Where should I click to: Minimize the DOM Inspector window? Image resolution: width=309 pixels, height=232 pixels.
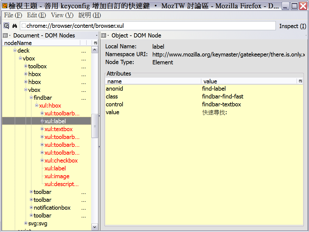(285, 6)
